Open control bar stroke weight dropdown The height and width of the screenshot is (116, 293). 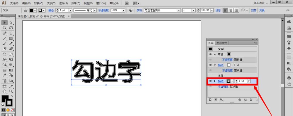click(x=70, y=11)
